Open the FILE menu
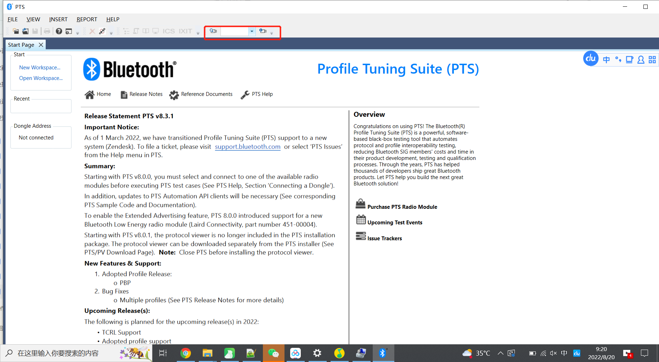 tap(13, 19)
